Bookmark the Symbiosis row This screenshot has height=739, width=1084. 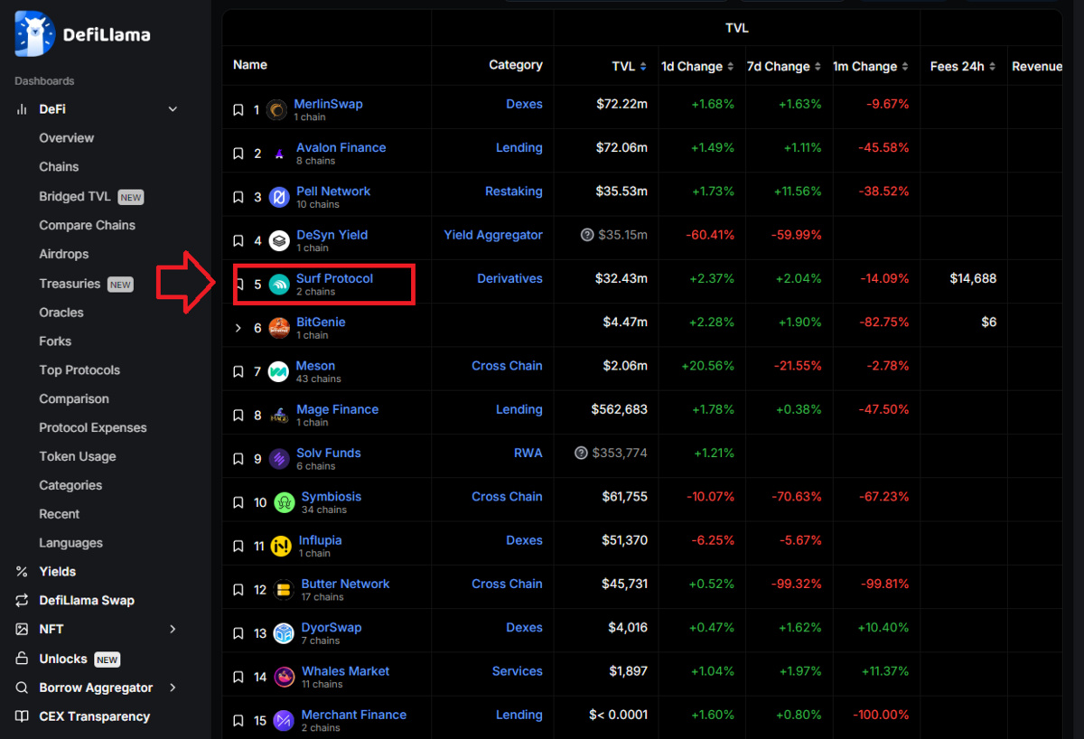point(238,502)
